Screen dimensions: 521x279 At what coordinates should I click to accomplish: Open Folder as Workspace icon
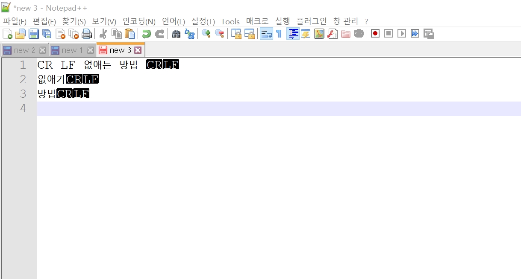346,34
